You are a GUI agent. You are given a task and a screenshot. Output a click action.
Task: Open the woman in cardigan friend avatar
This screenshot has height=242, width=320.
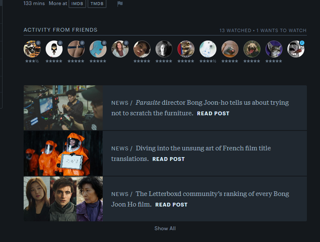(120, 49)
